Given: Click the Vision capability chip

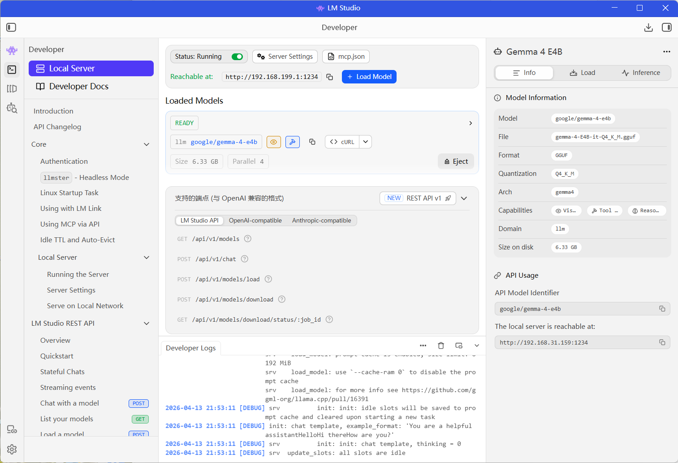Looking at the screenshot, I should pyautogui.click(x=566, y=210).
